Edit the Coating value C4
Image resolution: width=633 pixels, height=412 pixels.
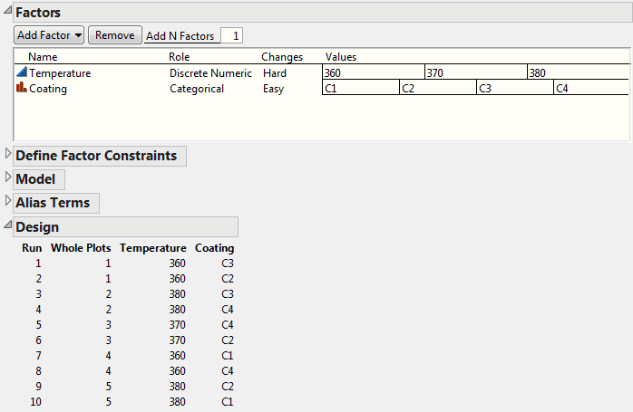point(591,88)
